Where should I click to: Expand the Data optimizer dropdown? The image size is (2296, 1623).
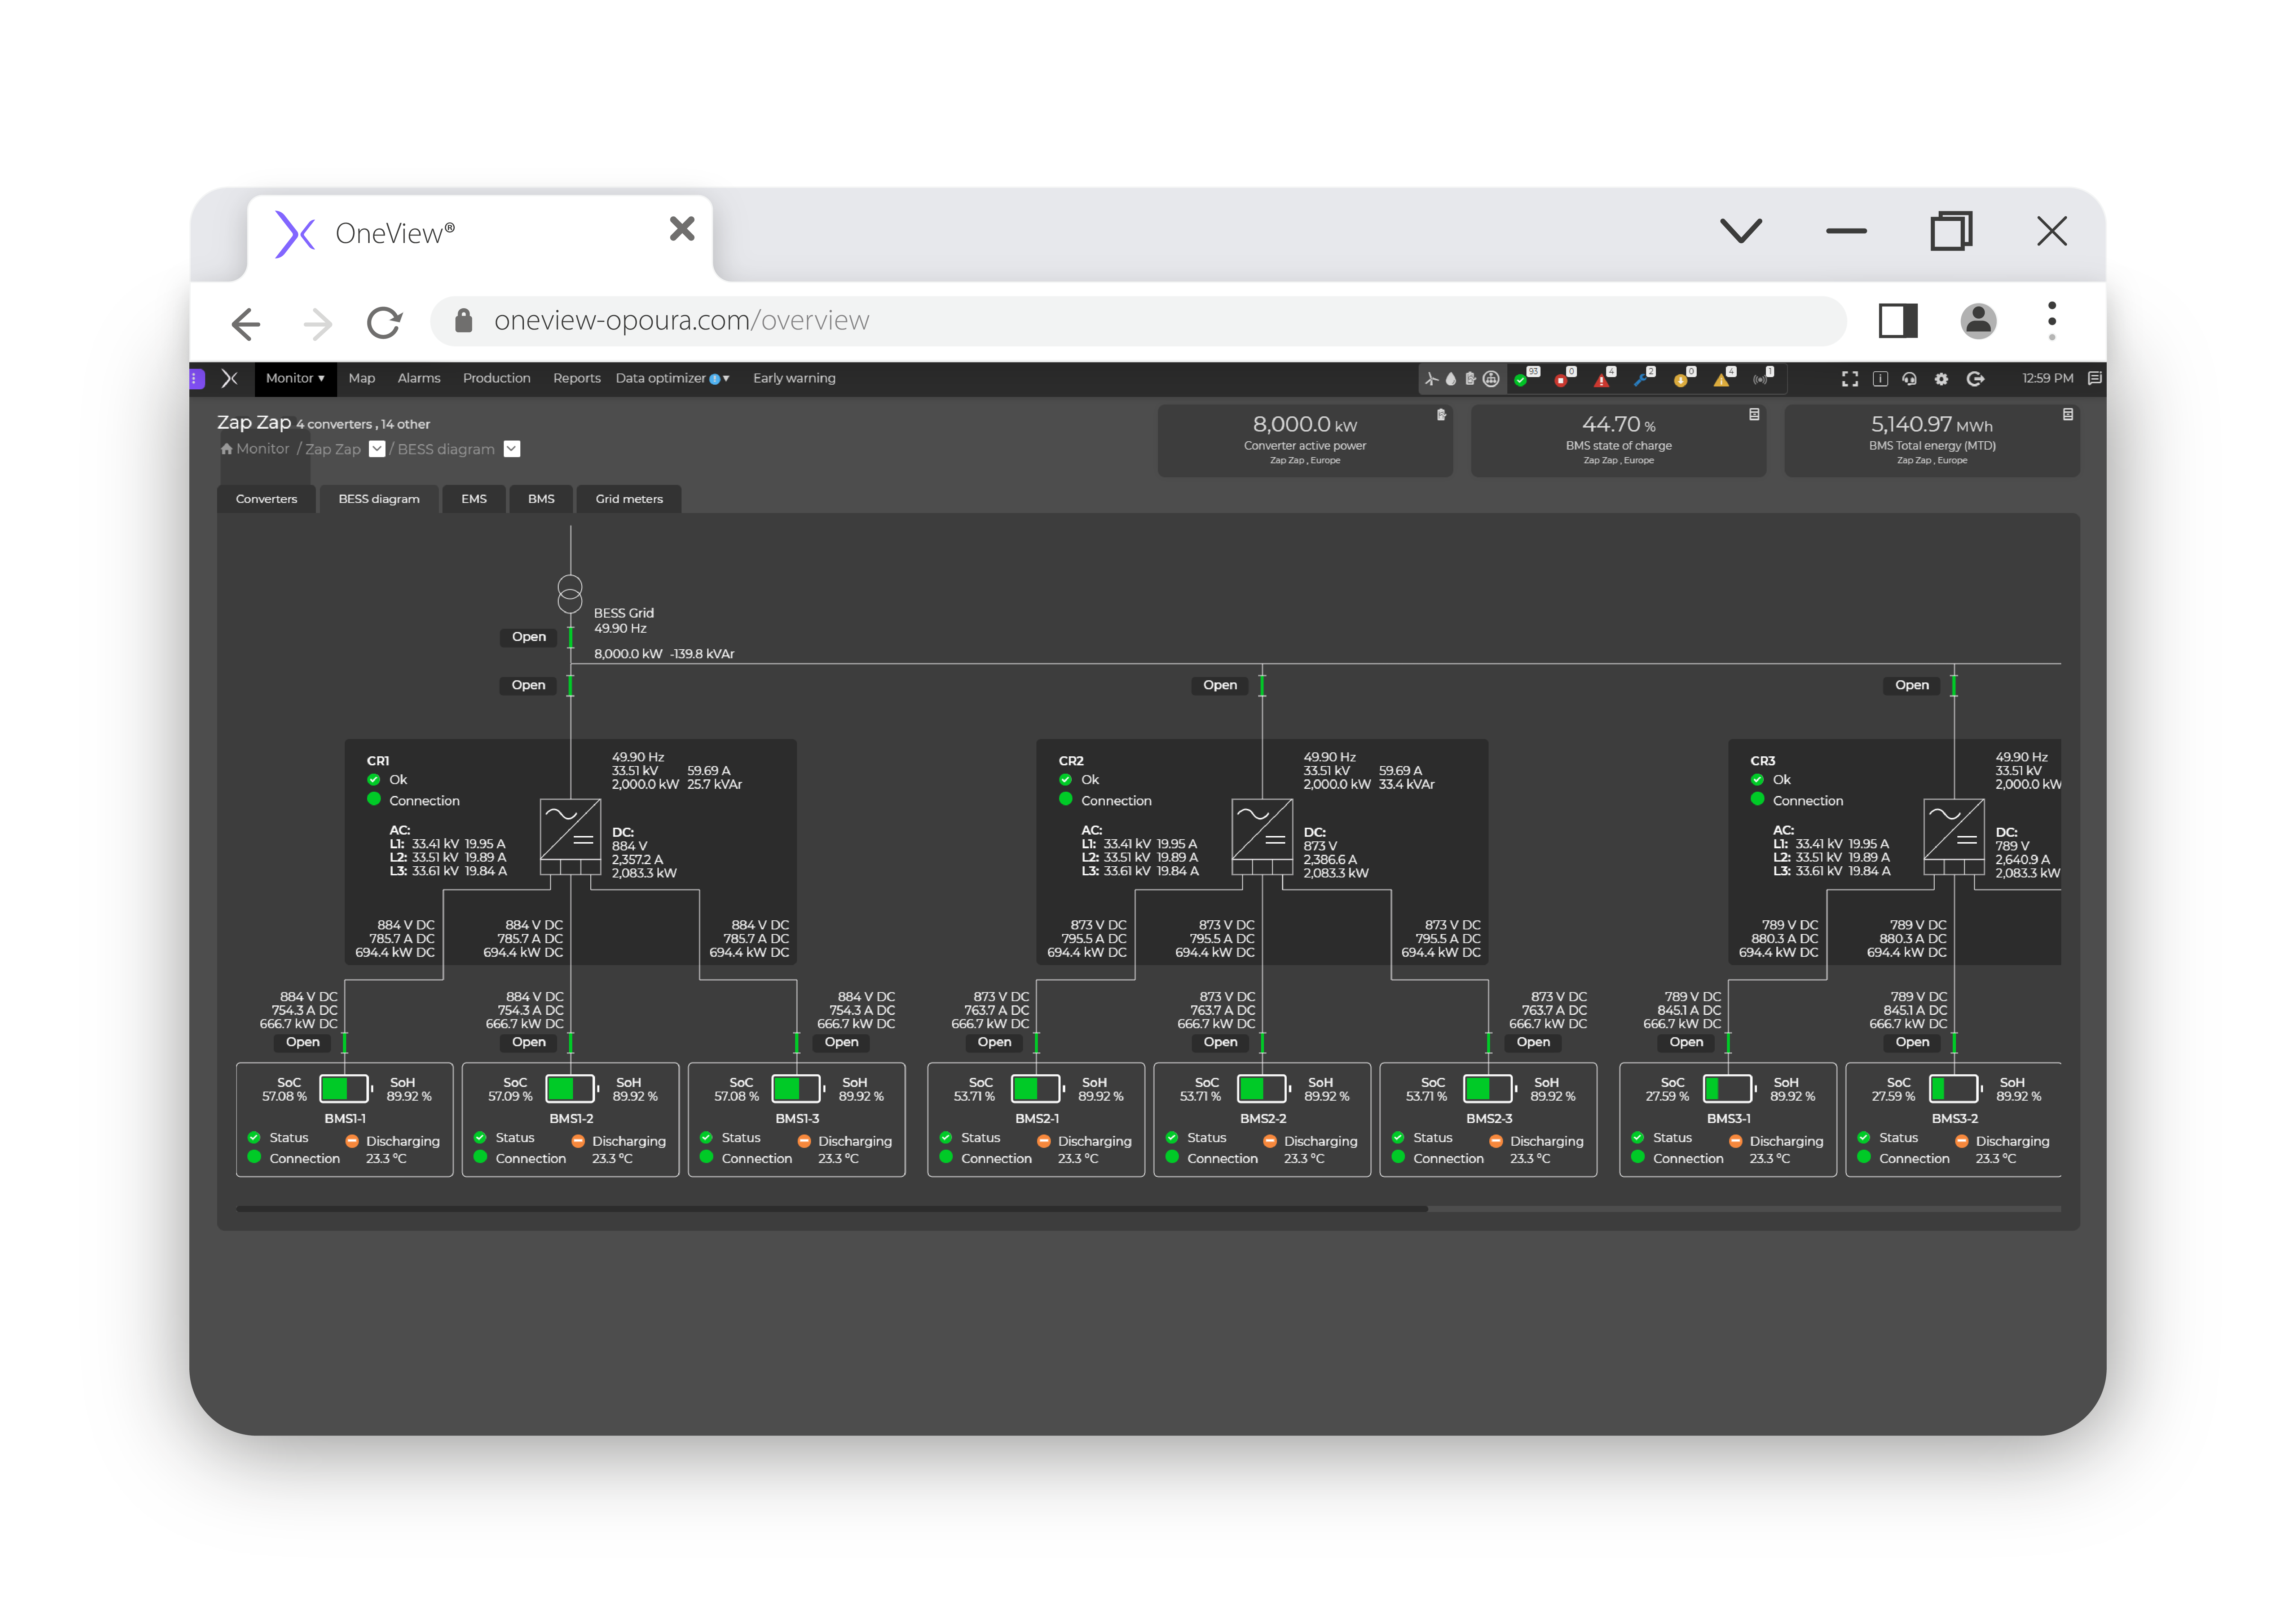pos(672,378)
